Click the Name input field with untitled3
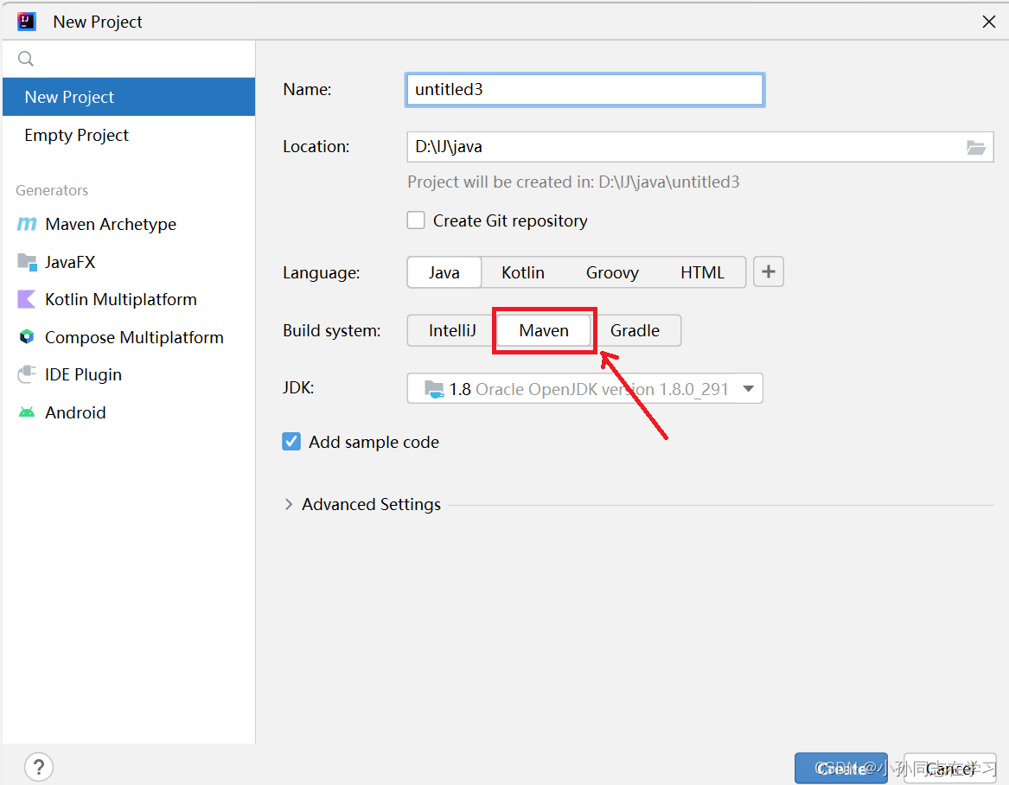Image resolution: width=1009 pixels, height=785 pixels. coord(585,89)
